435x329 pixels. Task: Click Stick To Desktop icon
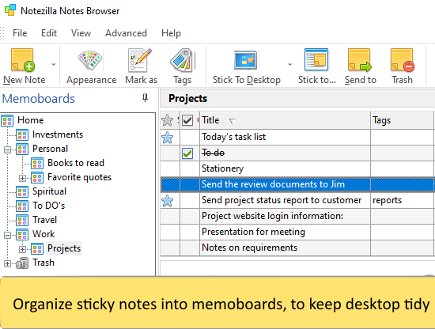(x=246, y=60)
